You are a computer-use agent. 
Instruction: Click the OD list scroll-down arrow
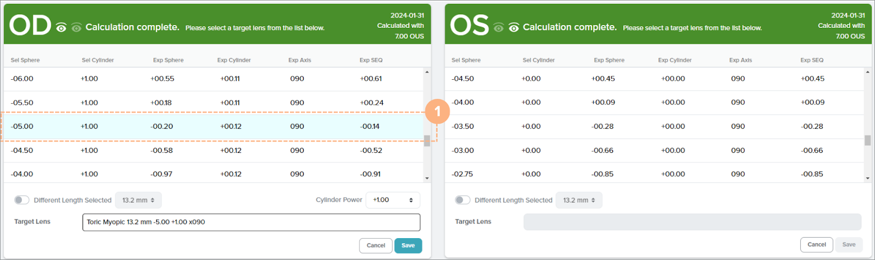coord(427,178)
